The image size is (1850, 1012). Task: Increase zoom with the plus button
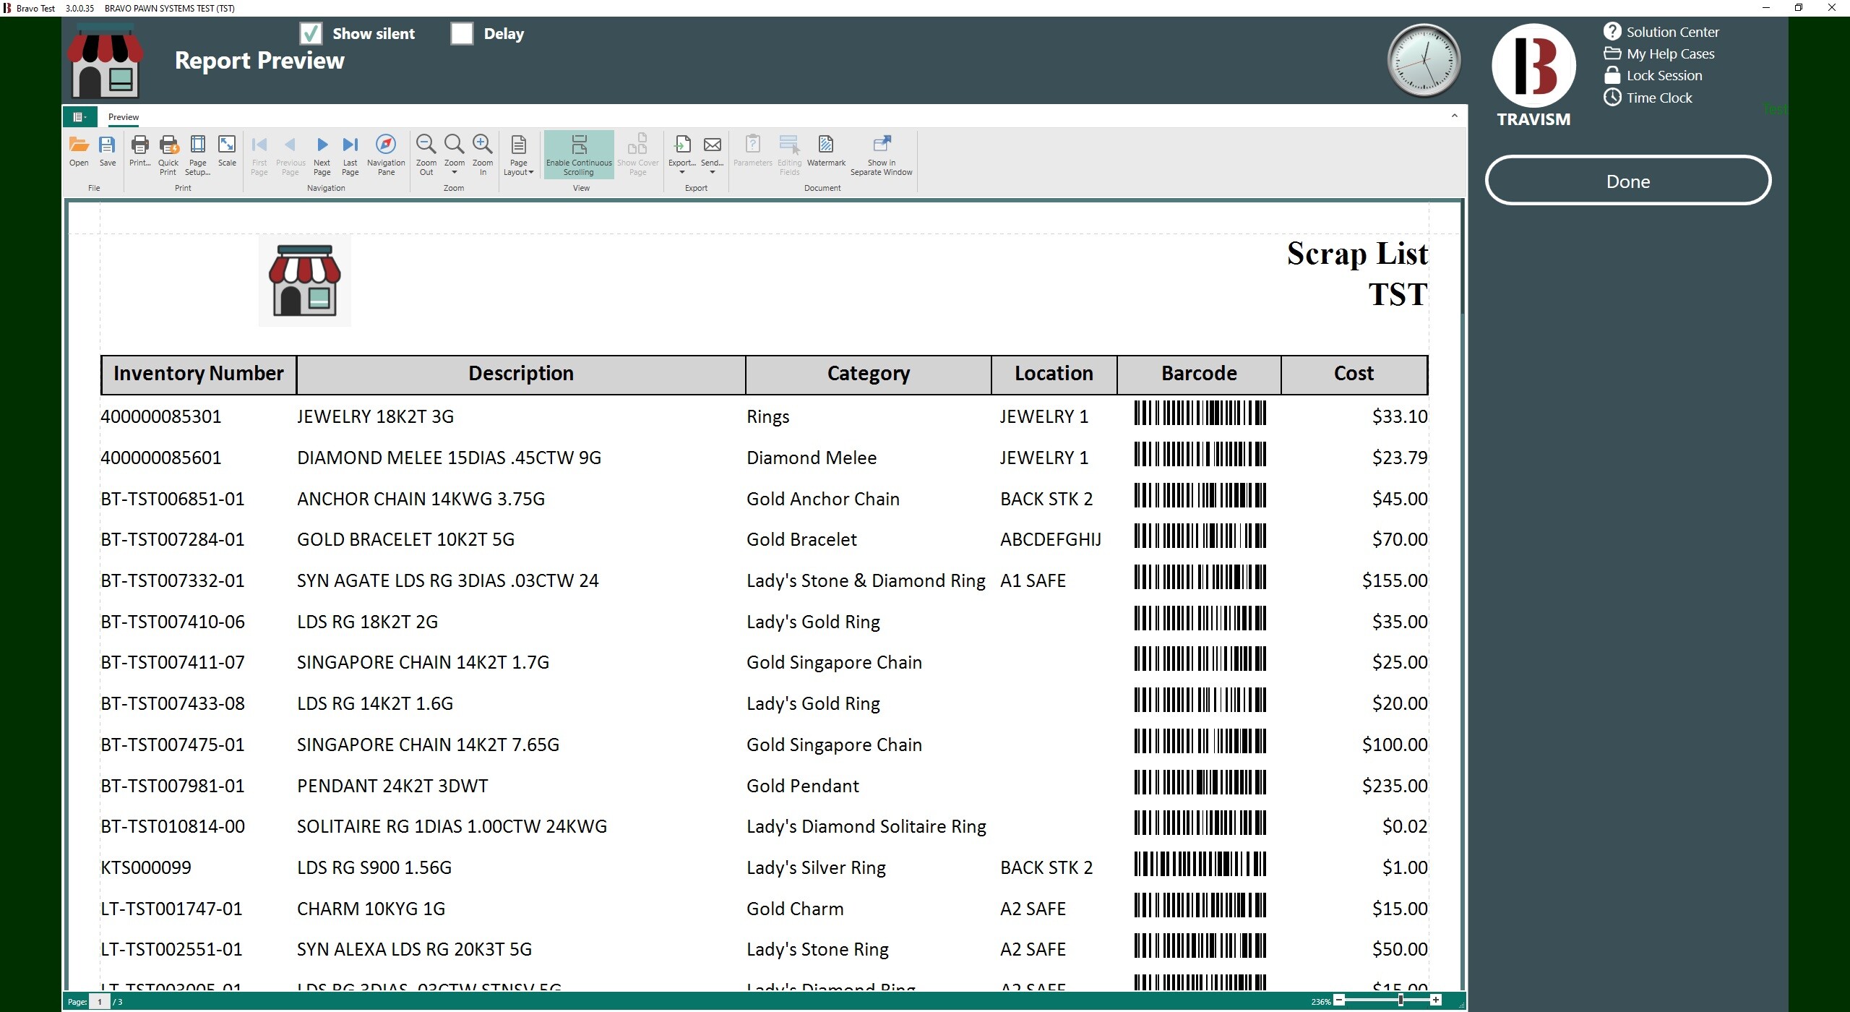click(x=1435, y=1000)
